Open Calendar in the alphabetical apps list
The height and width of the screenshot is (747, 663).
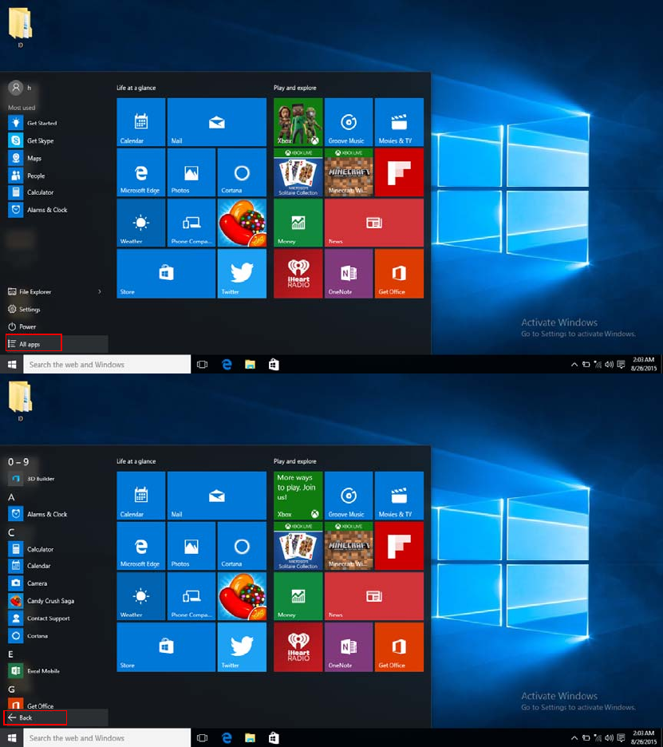click(29, 566)
